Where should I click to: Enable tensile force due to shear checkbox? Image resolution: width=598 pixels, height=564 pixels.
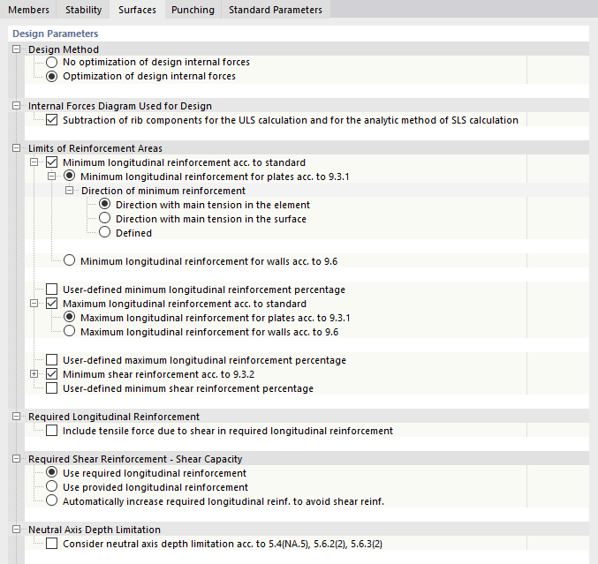click(x=52, y=431)
